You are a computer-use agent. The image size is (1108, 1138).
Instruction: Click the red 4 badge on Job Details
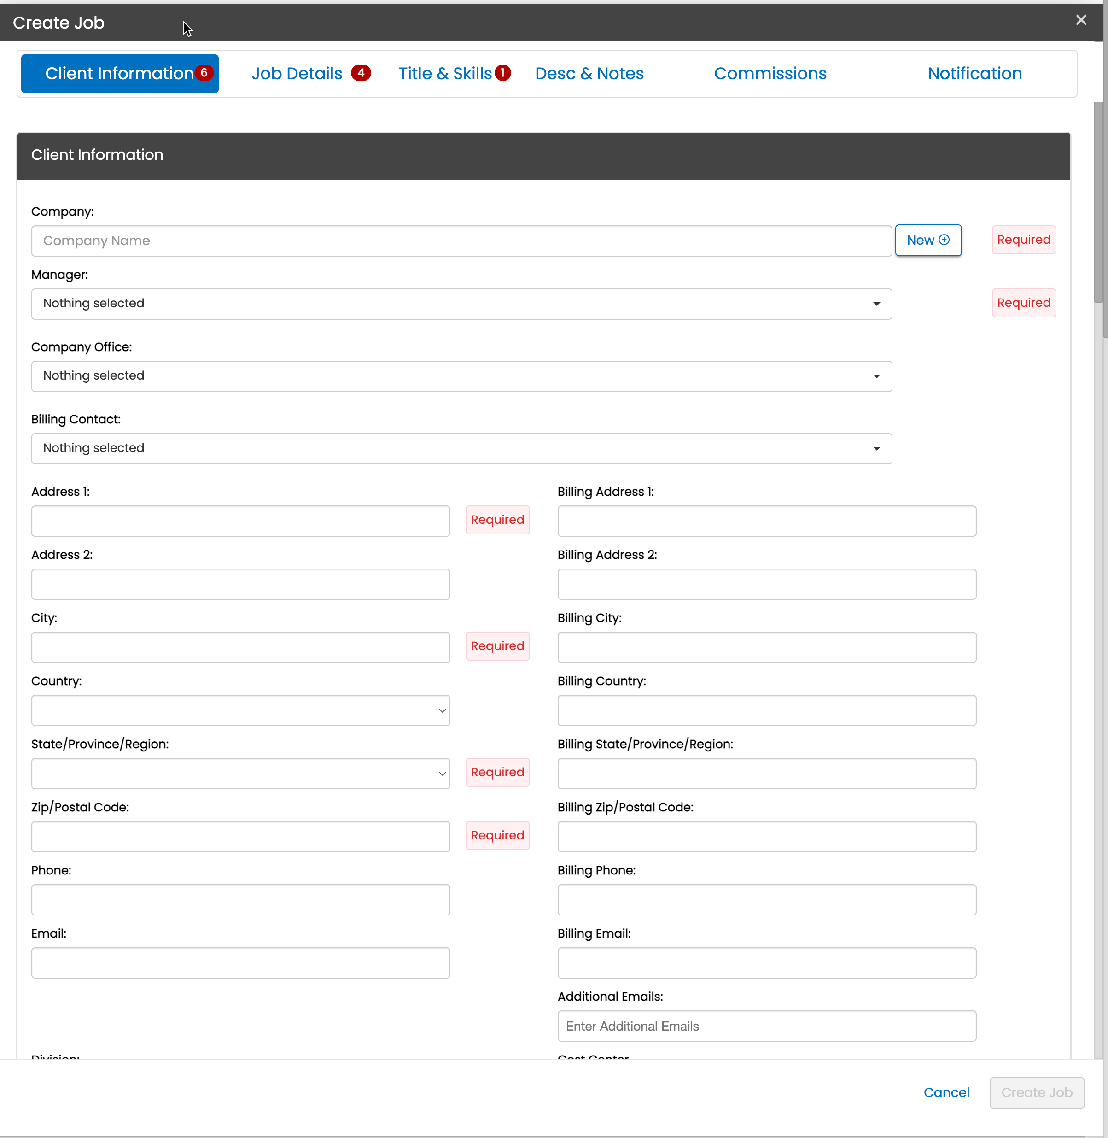point(361,73)
